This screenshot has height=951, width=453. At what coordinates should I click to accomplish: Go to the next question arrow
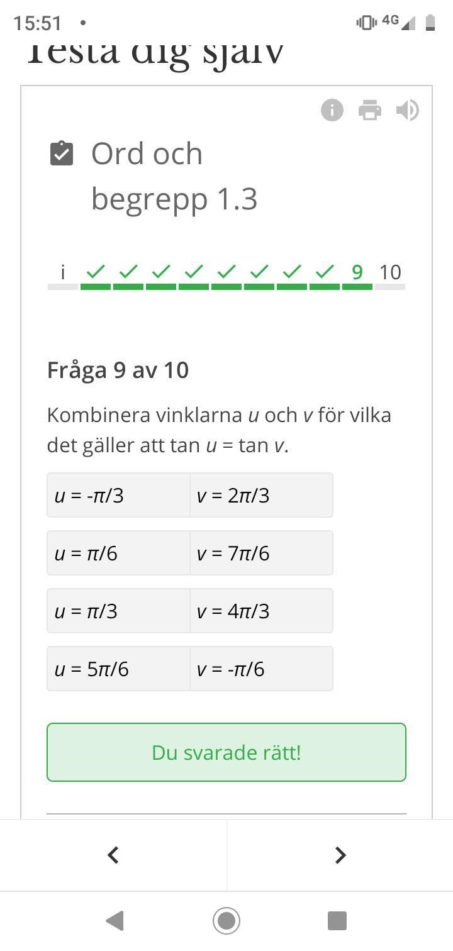pyautogui.click(x=340, y=855)
